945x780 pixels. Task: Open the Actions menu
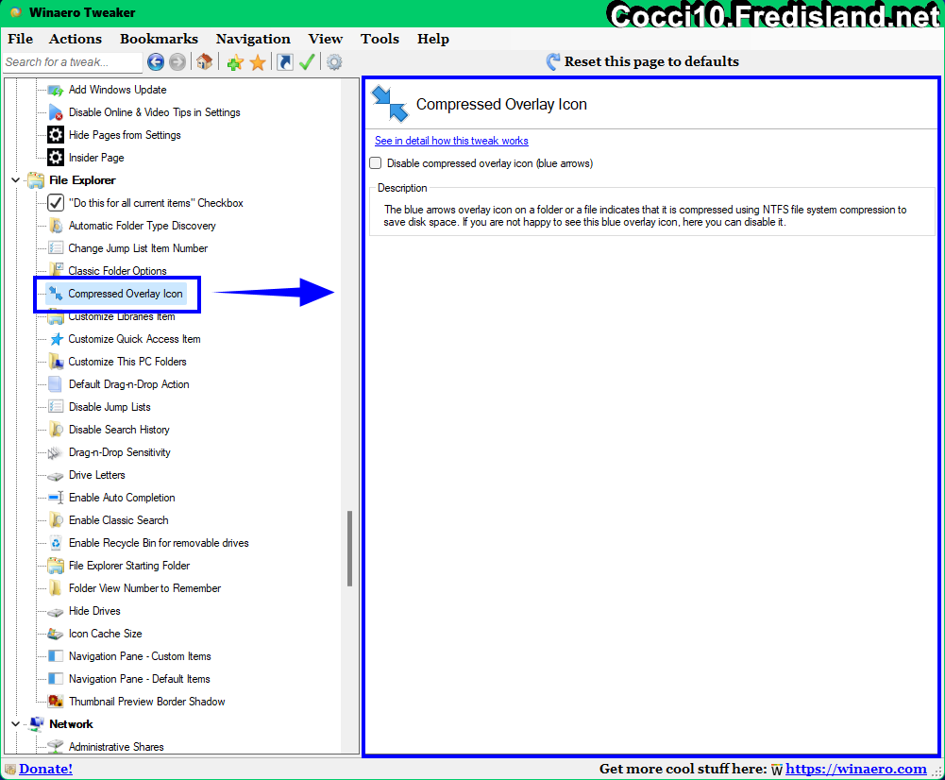point(76,39)
